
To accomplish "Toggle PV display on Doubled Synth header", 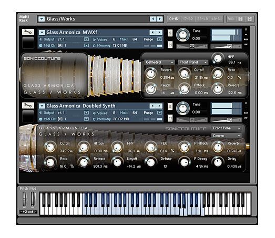I will pos(246,118).
